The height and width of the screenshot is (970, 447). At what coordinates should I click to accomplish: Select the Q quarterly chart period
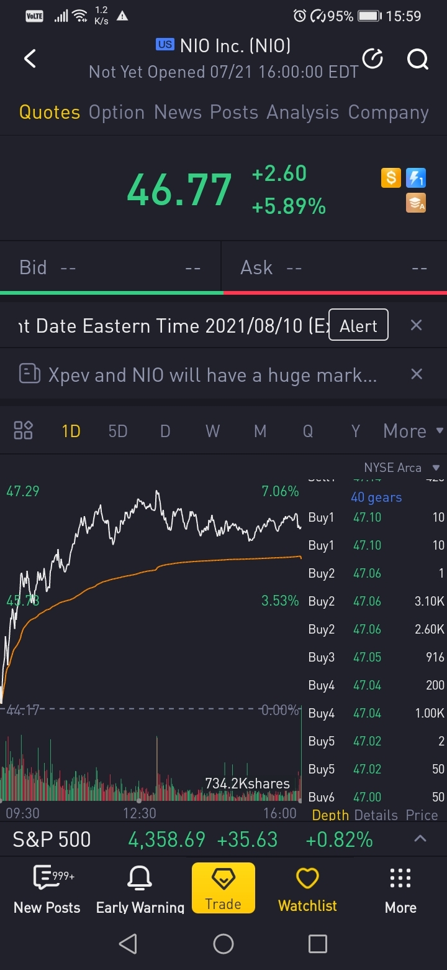tap(308, 431)
